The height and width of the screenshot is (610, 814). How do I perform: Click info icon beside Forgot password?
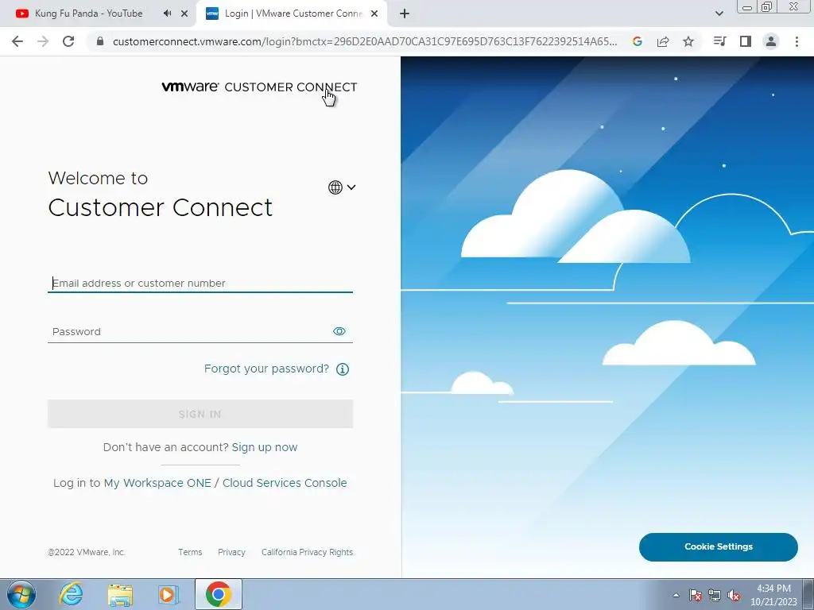(343, 369)
